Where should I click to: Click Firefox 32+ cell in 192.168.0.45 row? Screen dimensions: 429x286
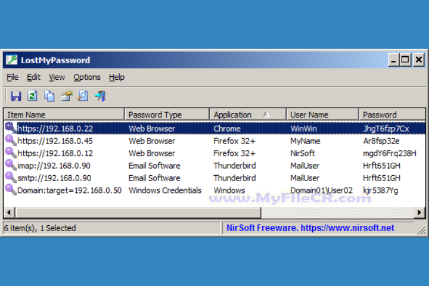coord(234,141)
